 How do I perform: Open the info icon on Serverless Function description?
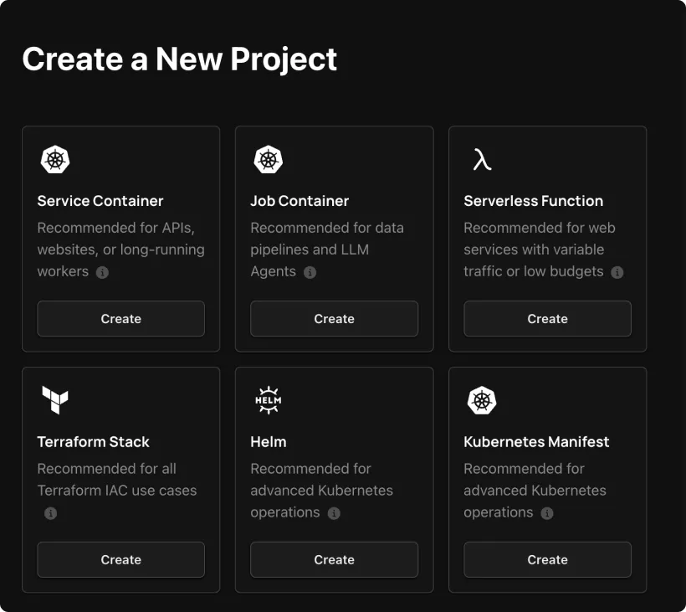tap(617, 272)
